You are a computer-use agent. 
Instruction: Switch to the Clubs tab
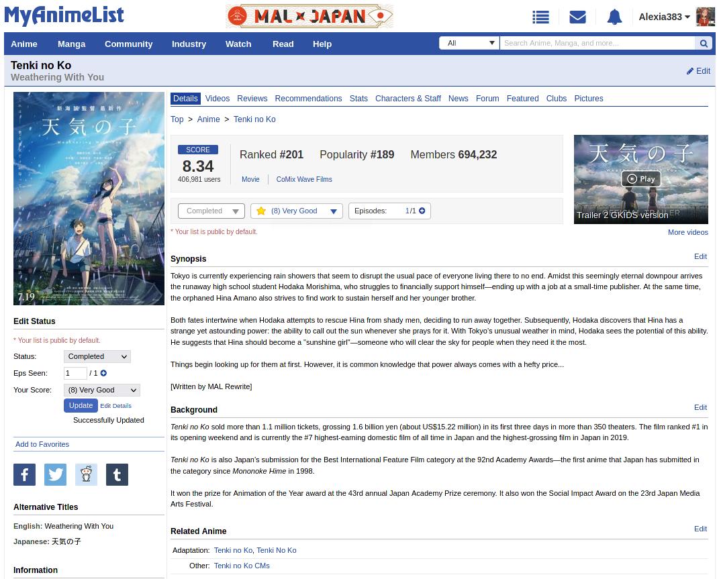(557, 98)
